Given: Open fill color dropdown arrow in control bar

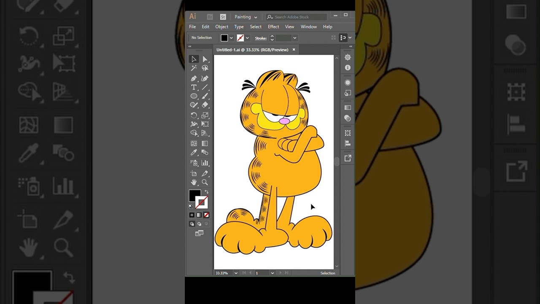Looking at the screenshot, I should pyautogui.click(x=231, y=38).
